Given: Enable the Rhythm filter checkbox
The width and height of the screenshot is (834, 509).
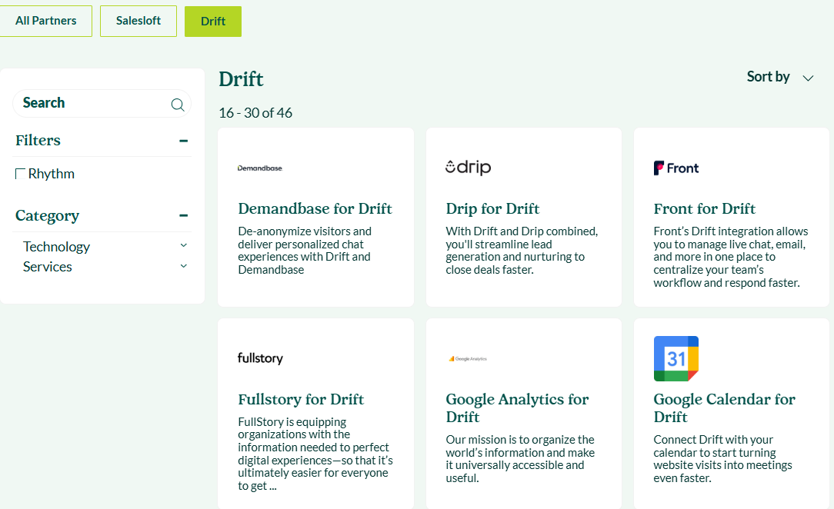Looking at the screenshot, I should (20, 174).
